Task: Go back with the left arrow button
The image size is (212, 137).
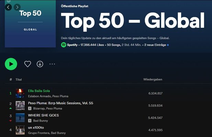Action: click(x=8, y=7)
